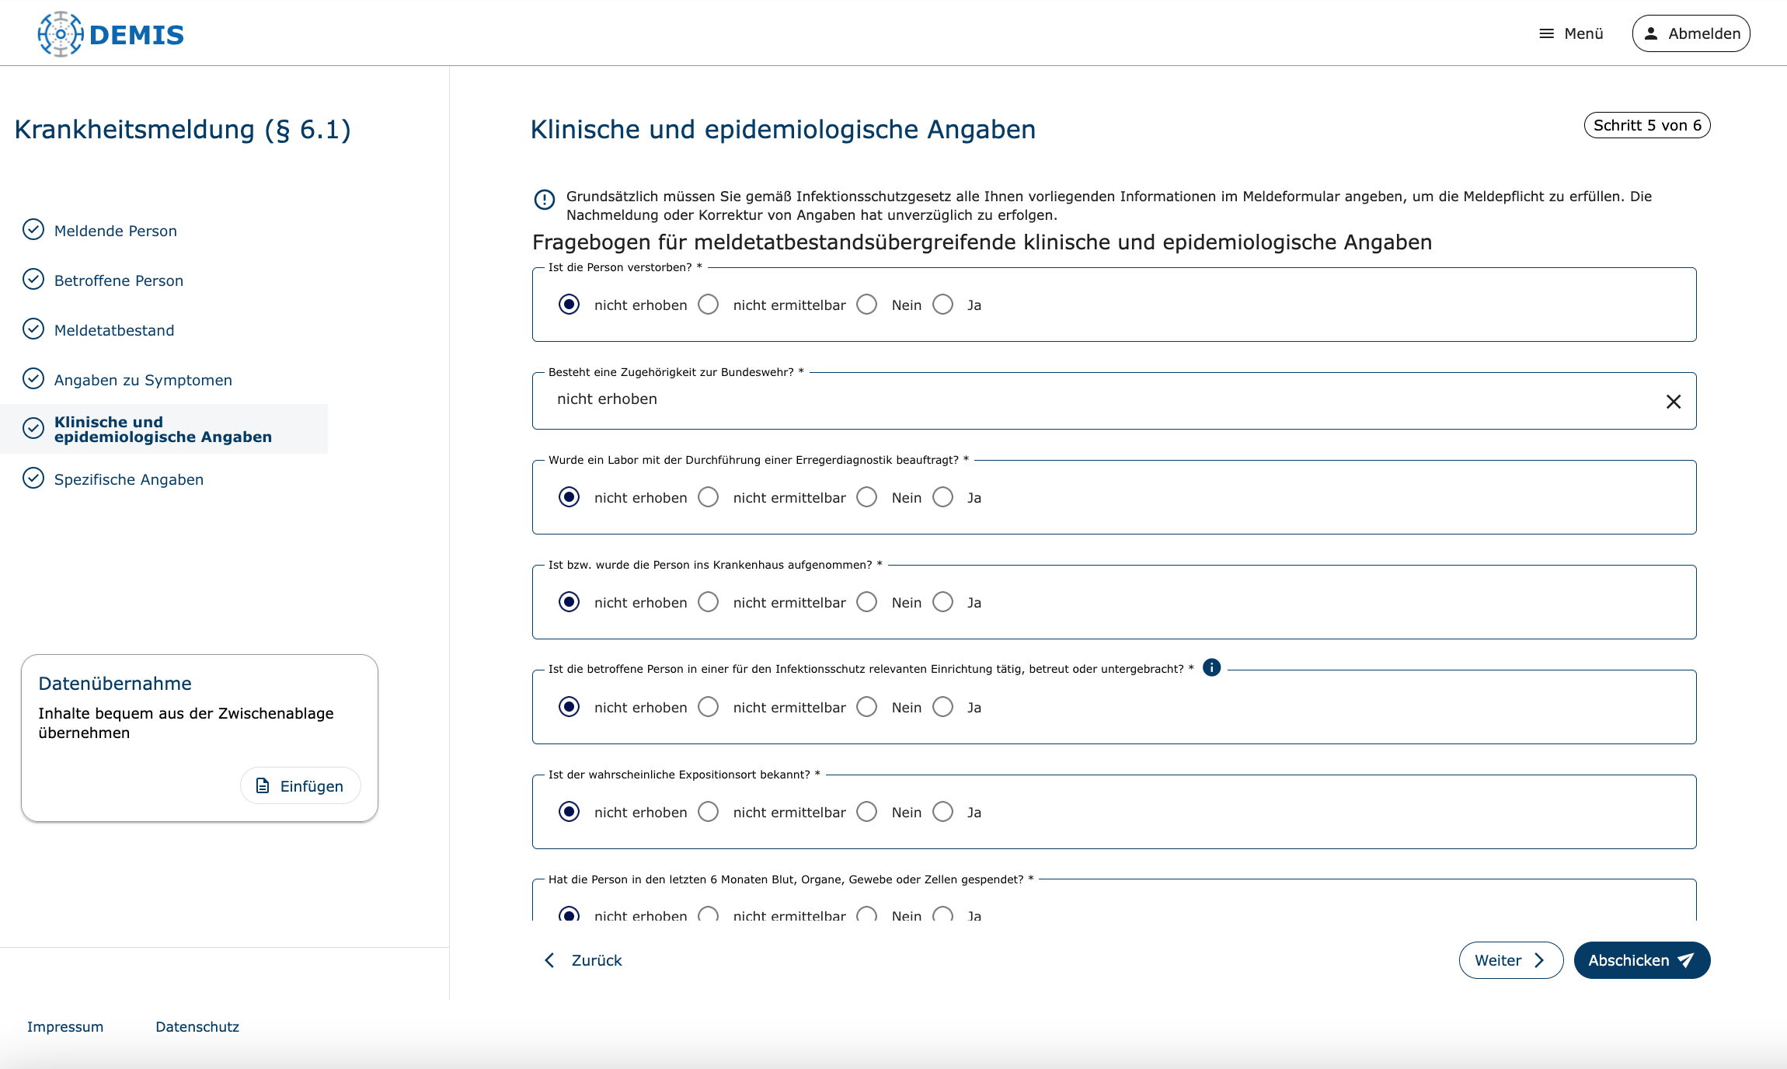Open the Datenschutz footer link
Screen dimensions: 1787x1069
coord(197,1026)
